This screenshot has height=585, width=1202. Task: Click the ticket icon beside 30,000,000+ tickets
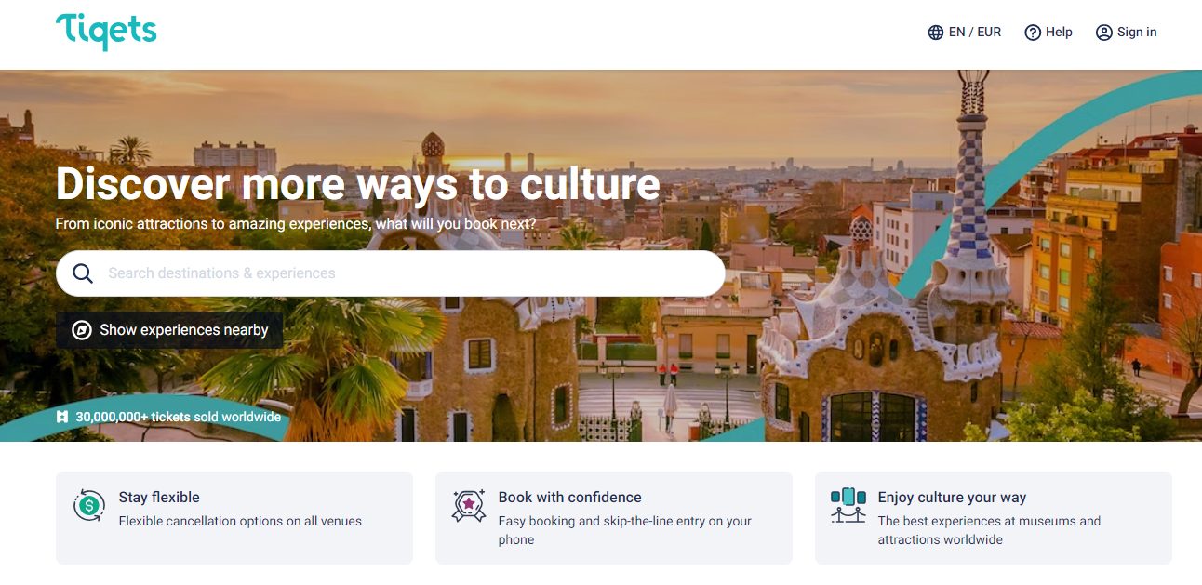[x=62, y=417]
